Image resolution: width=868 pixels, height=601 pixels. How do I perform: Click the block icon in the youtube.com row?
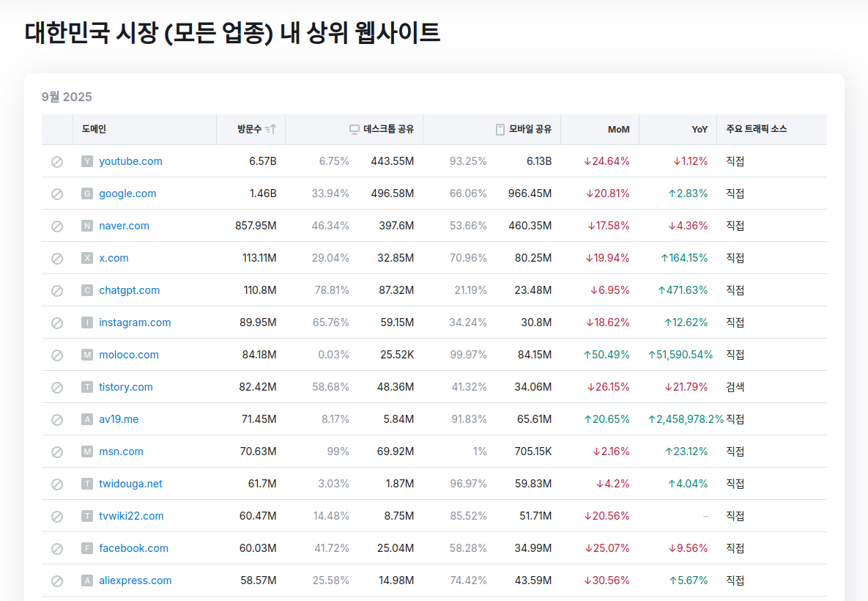(57, 162)
